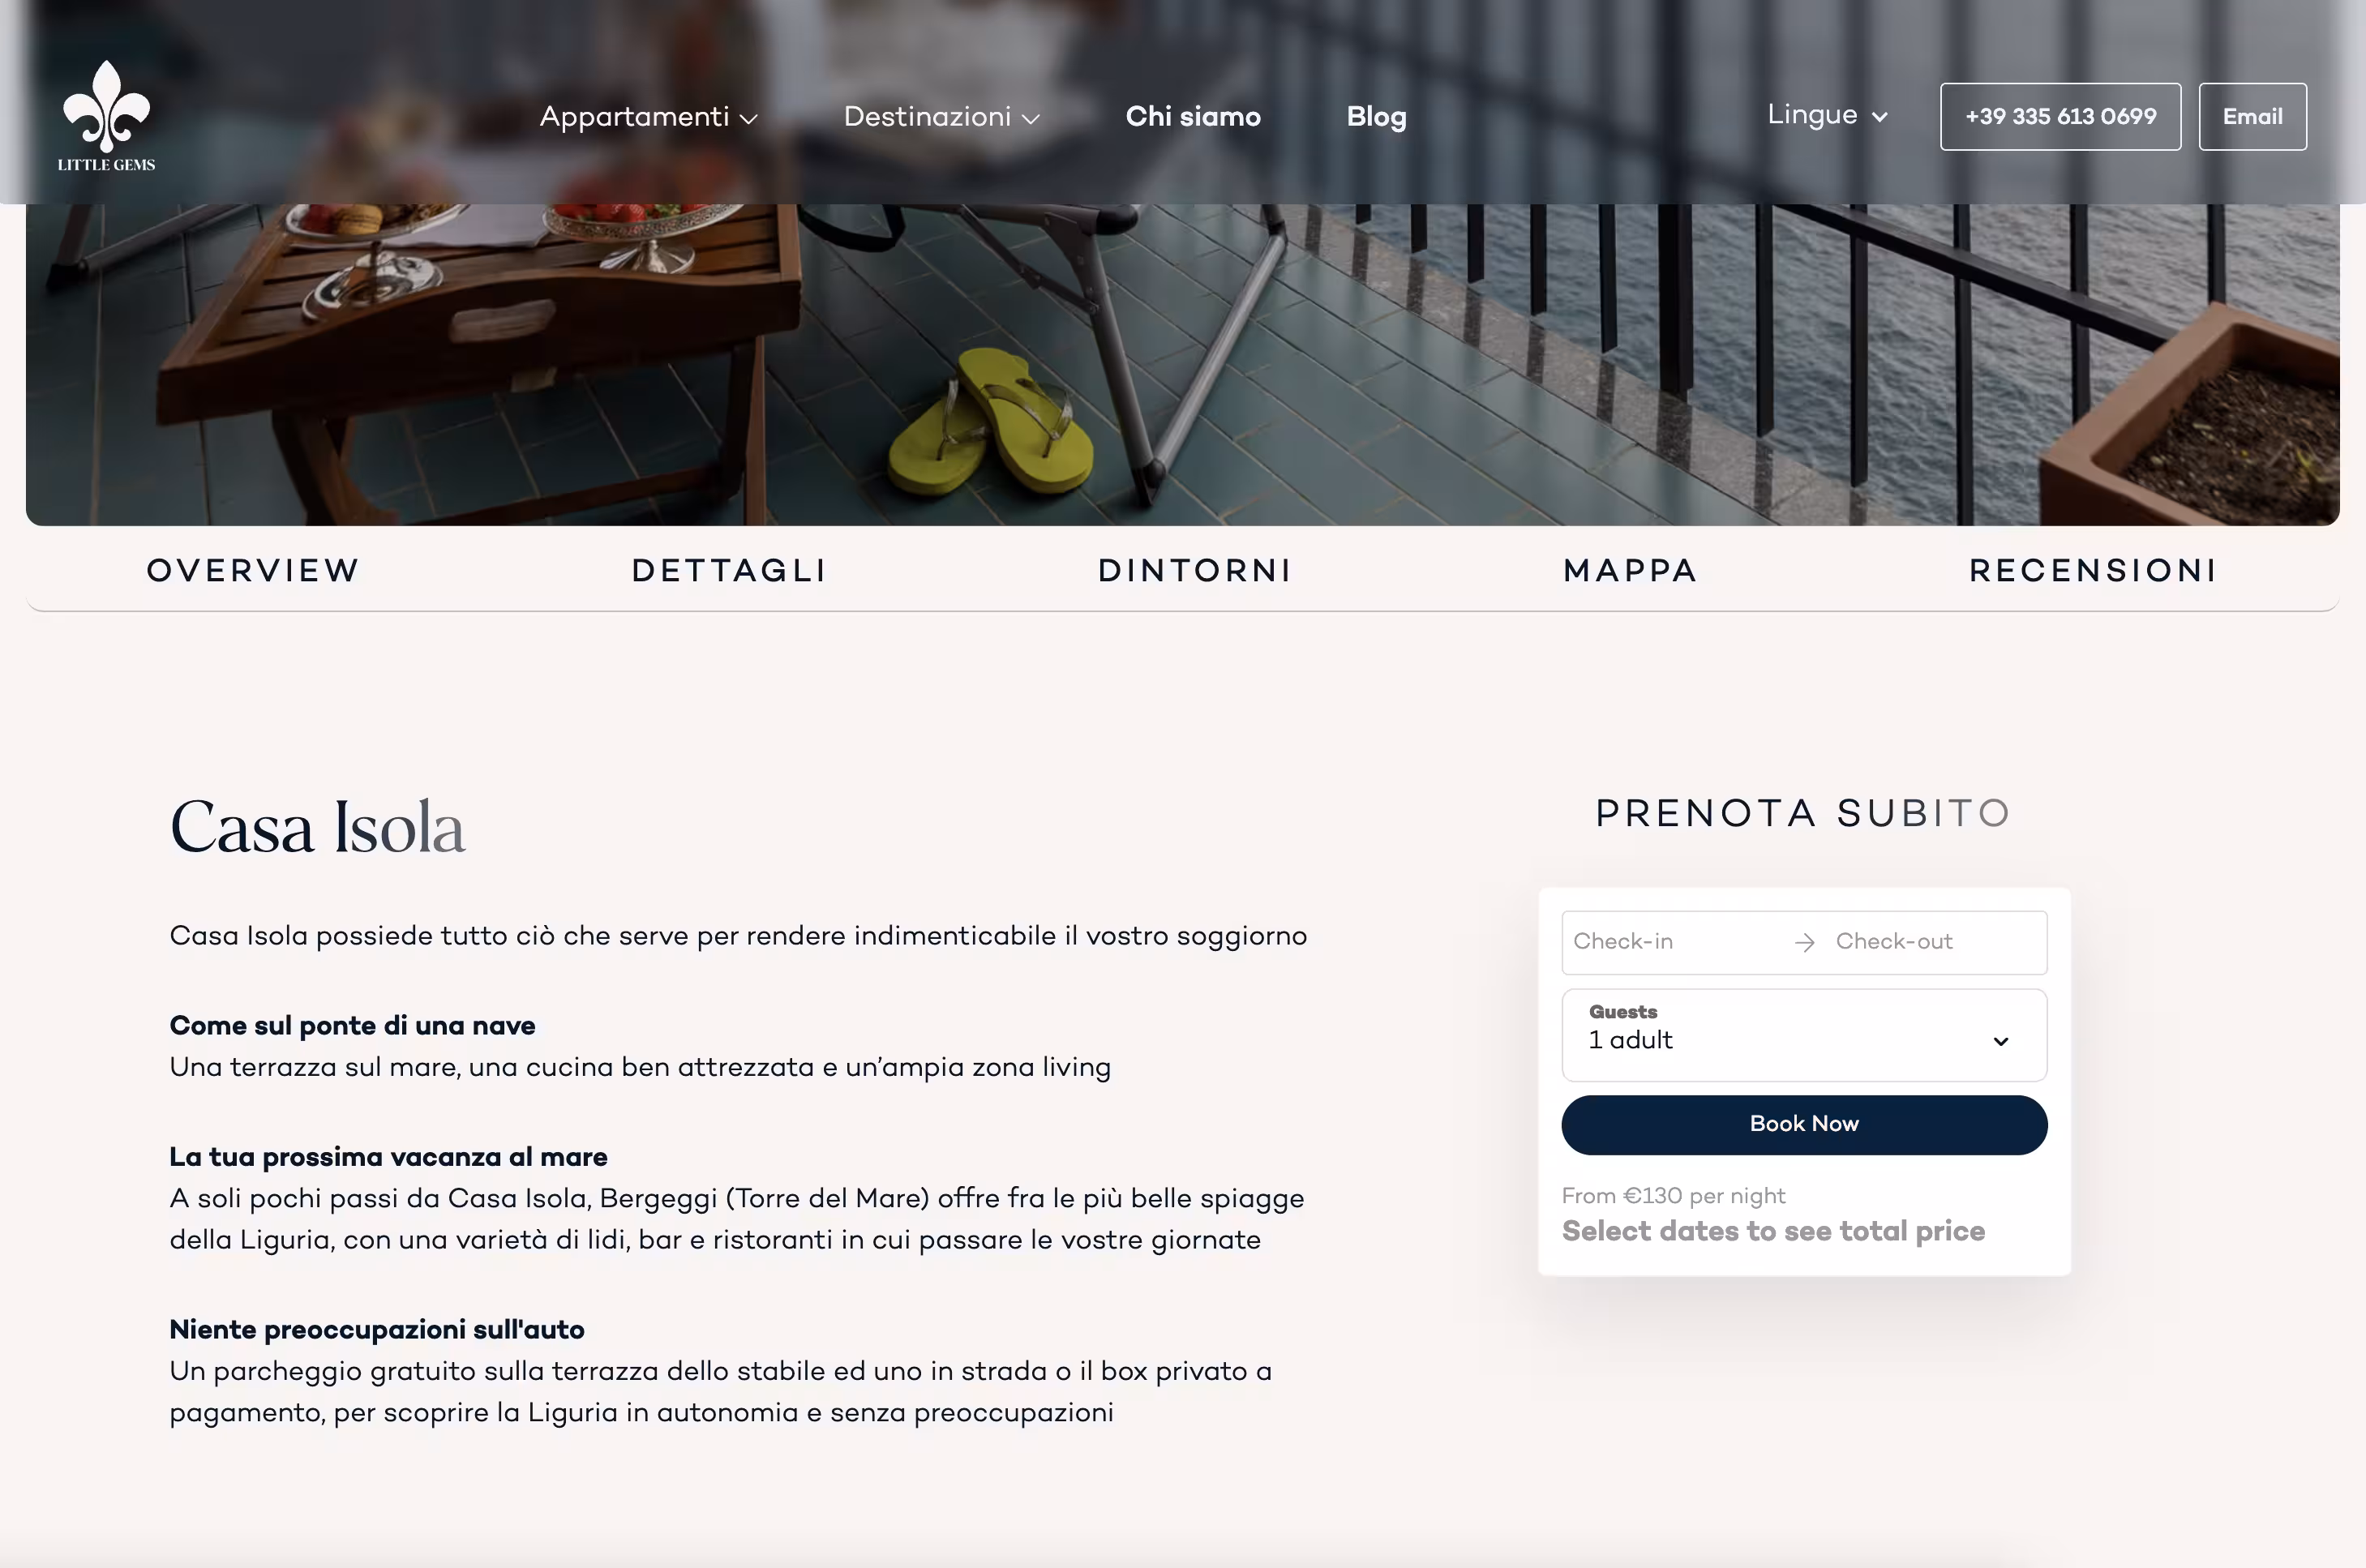
Task: Click the Little Gems fleur-de-lis logo
Action: coord(107,116)
